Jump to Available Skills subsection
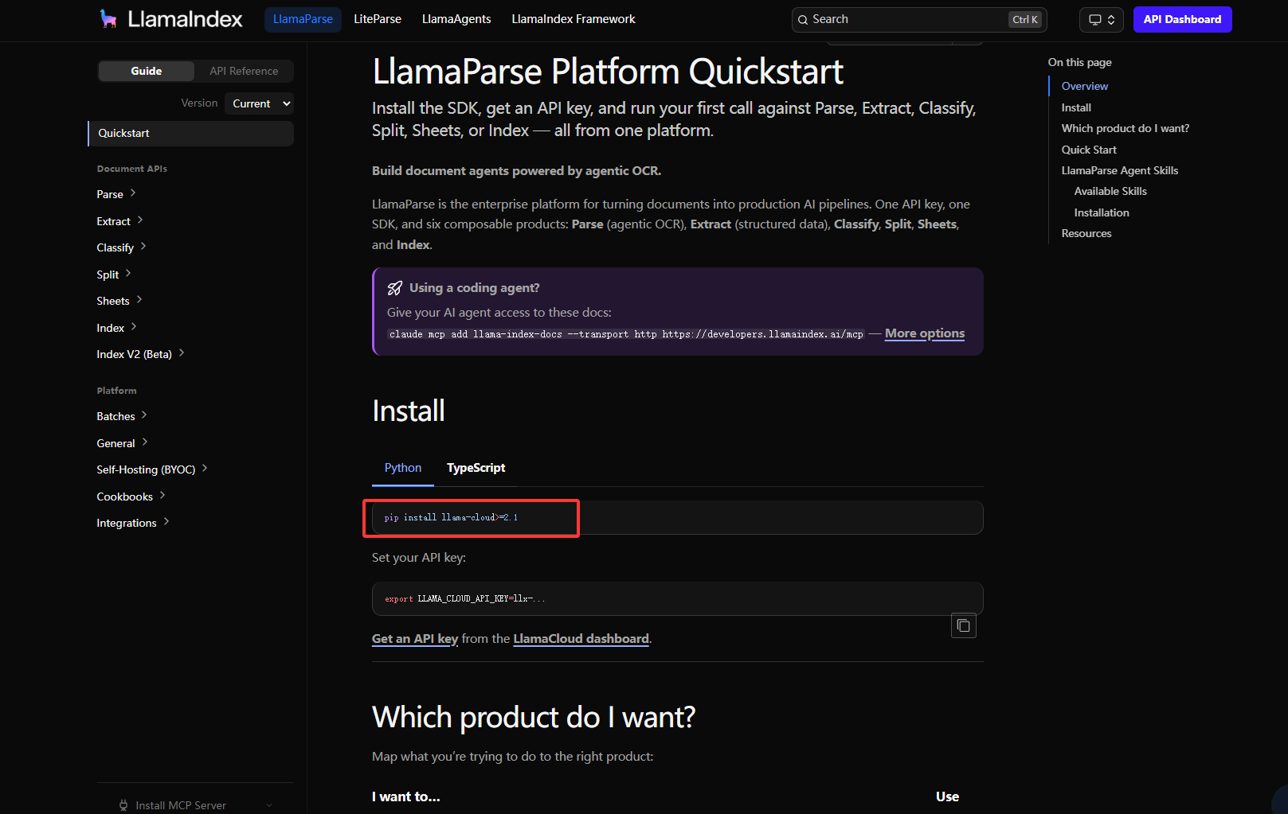Screen dimensions: 1288x814 [x=1110, y=191]
